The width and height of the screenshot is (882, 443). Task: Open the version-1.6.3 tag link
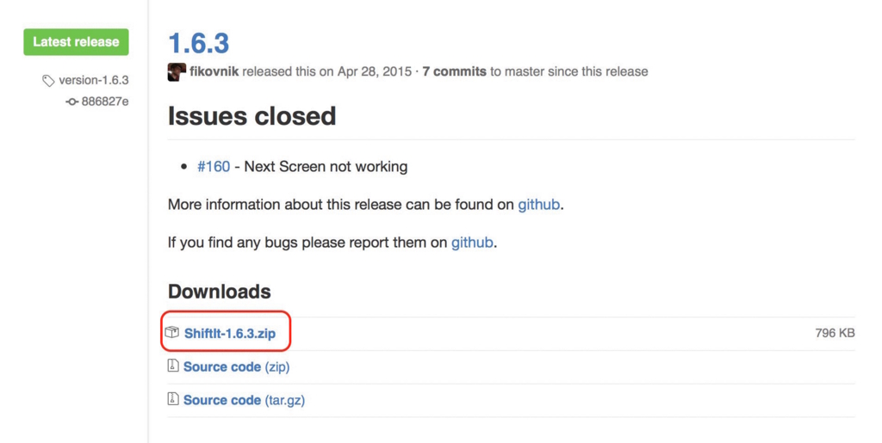[93, 80]
